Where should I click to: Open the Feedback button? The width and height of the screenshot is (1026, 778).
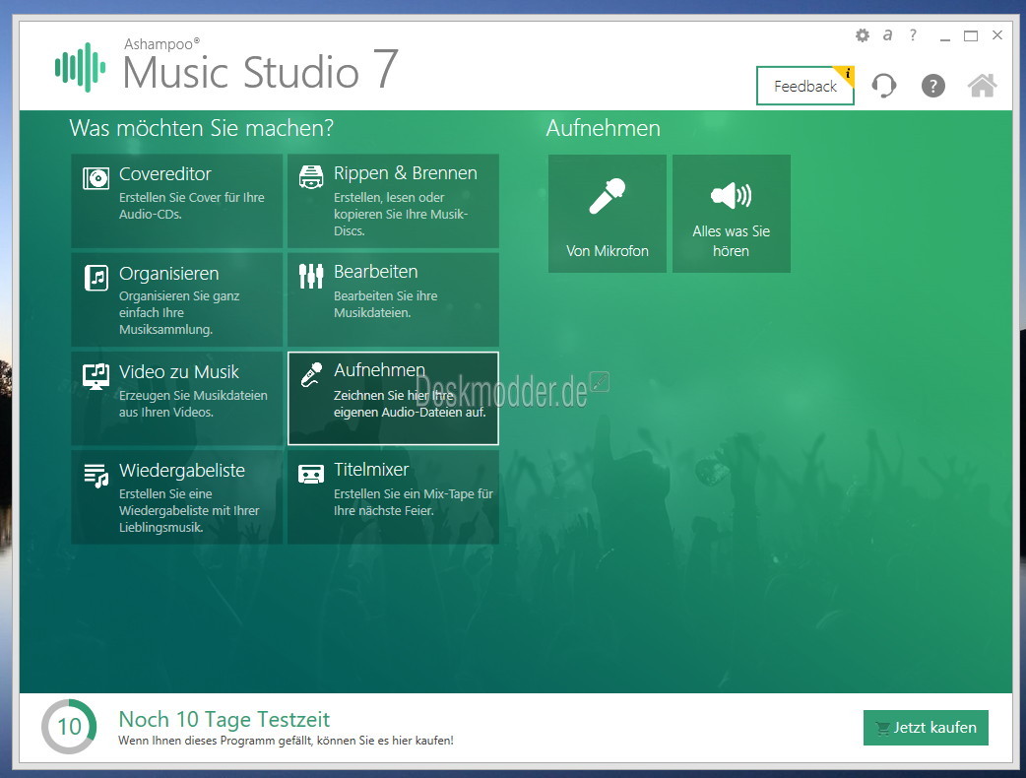(804, 86)
